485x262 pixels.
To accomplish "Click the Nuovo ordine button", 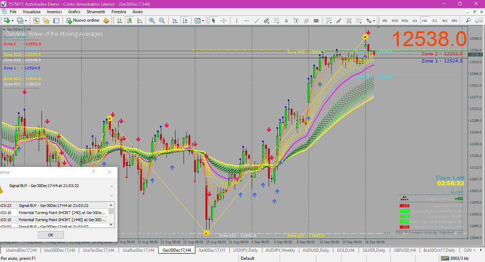I will pyautogui.click(x=83, y=21).
